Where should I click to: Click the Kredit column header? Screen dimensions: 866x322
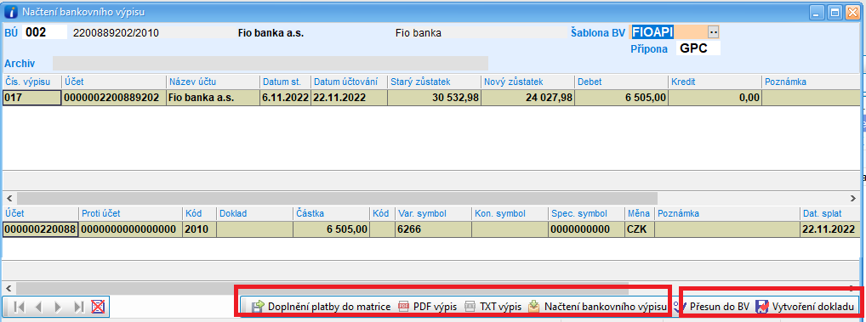tap(715, 82)
